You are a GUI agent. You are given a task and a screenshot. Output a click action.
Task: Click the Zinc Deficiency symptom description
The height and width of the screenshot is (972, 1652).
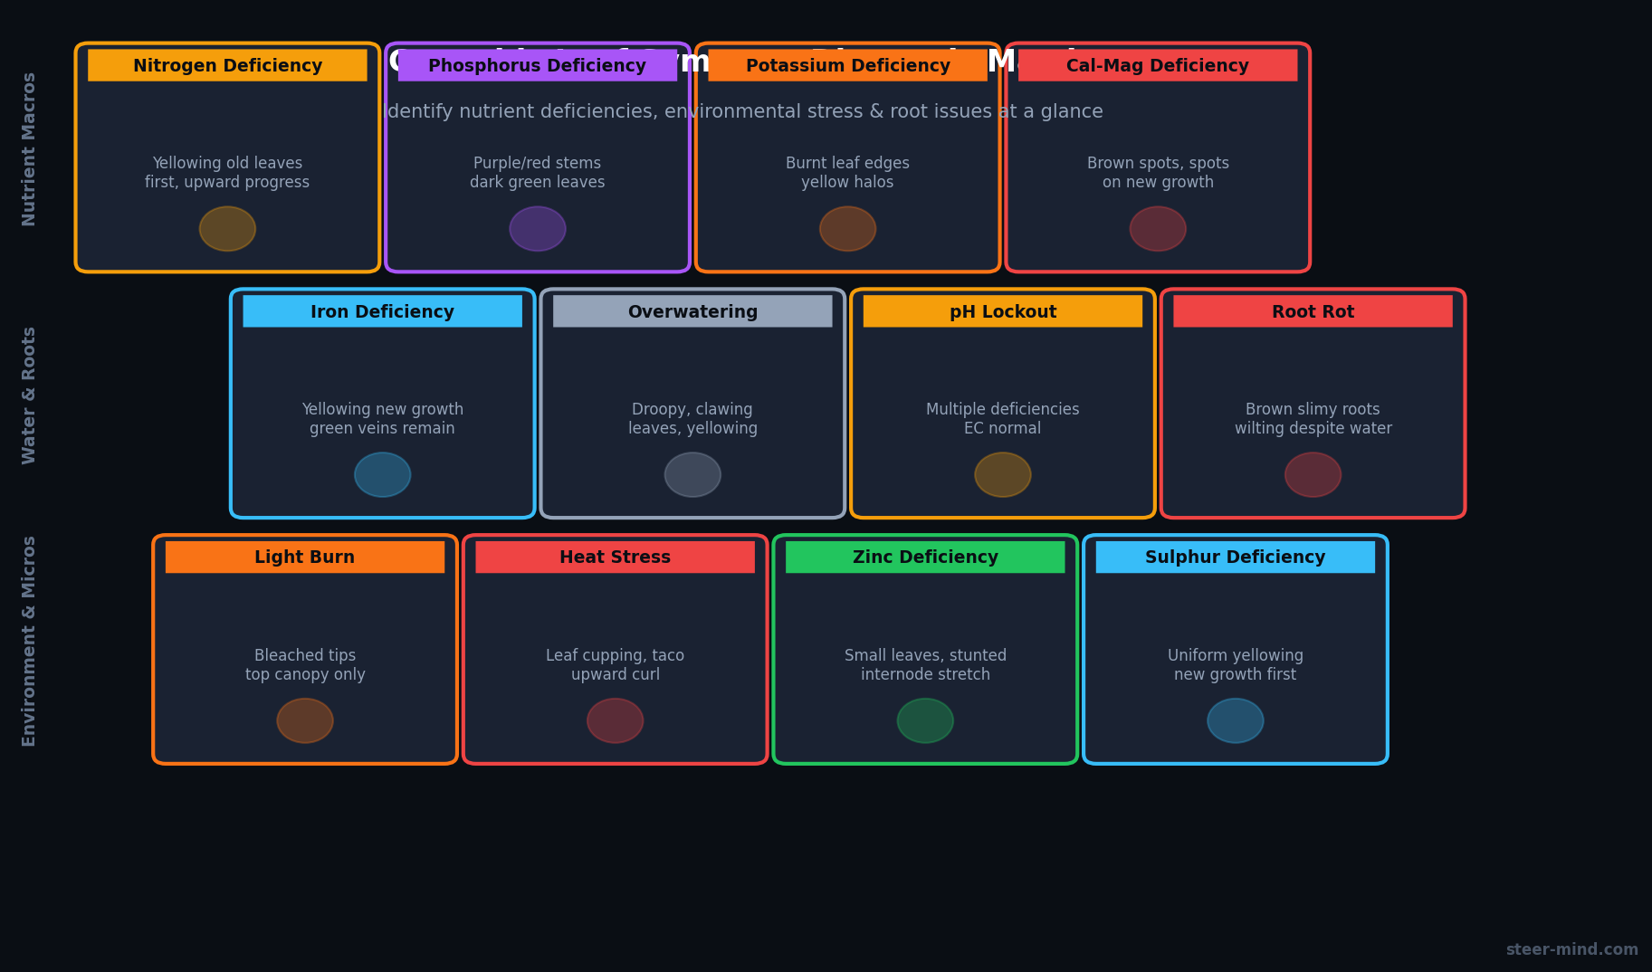[x=925, y=665]
